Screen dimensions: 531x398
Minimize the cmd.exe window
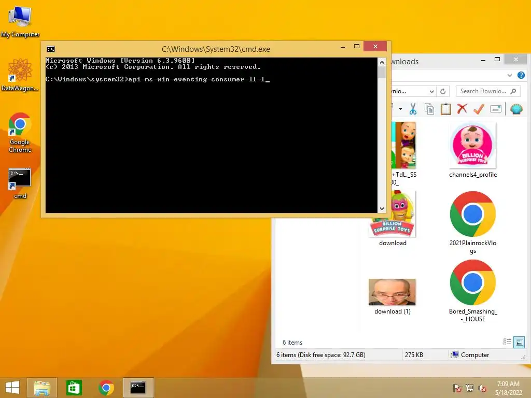pos(343,47)
